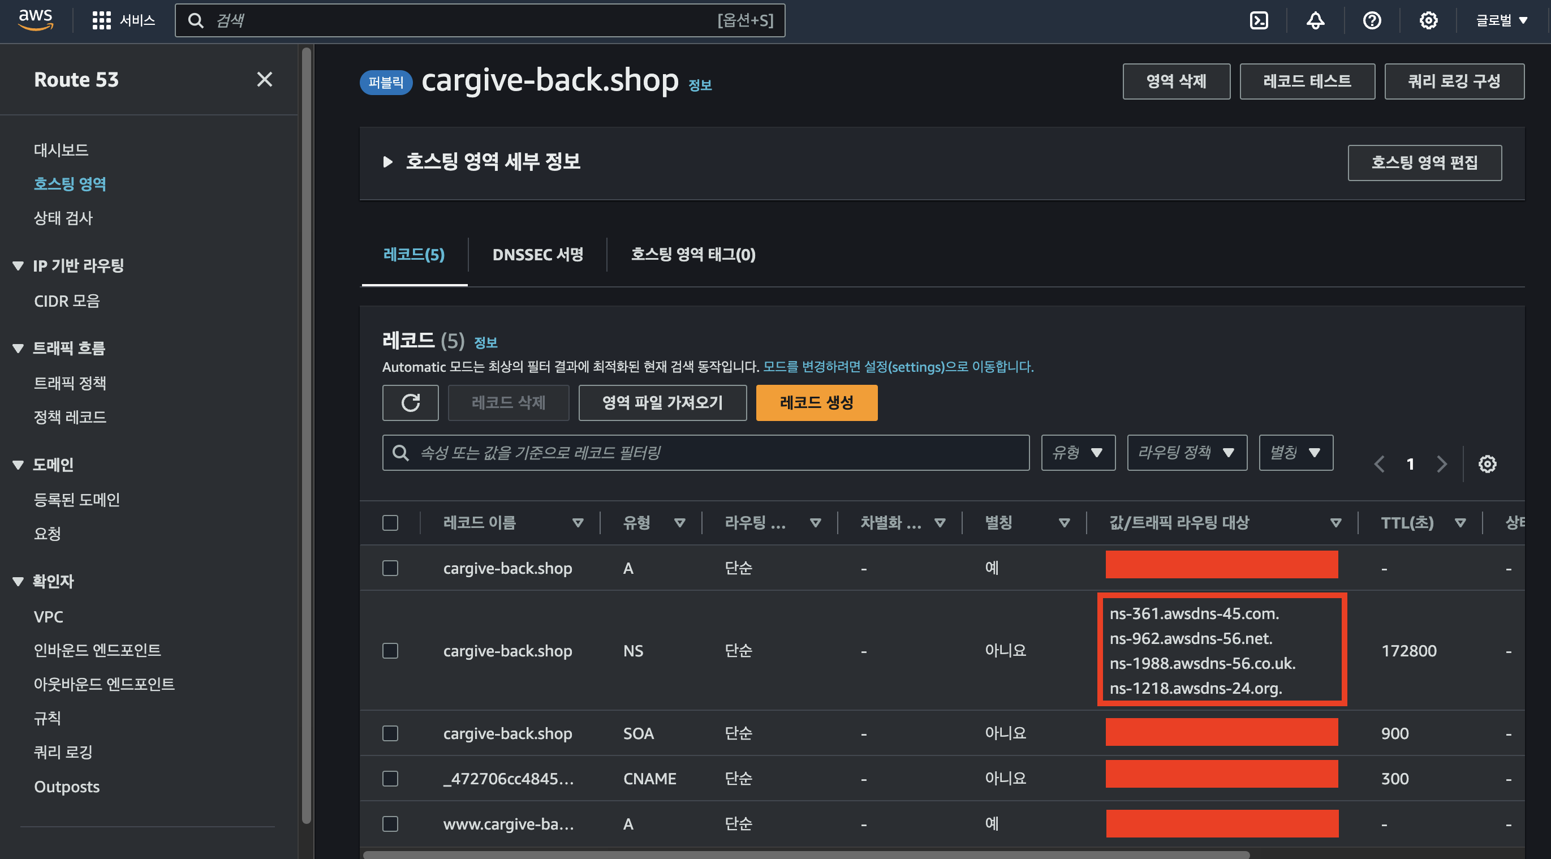
Task: Click 정보 link beside 레코드 (5) heading
Action: pos(485,343)
